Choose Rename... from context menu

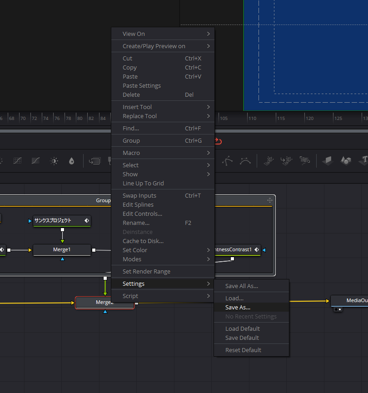coord(163,223)
